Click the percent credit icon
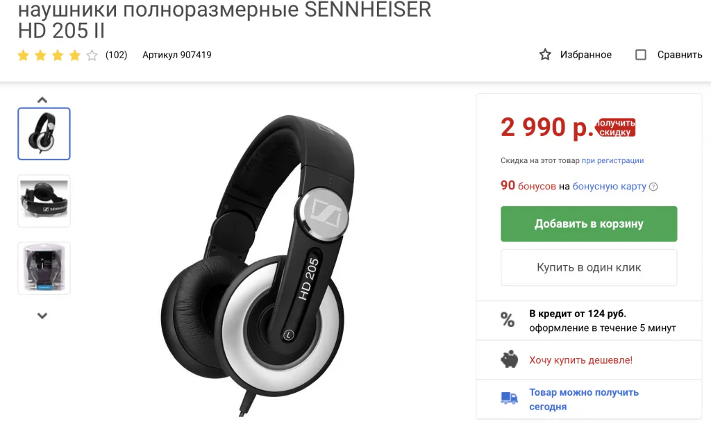The image size is (711, 440). coord(508,320)
